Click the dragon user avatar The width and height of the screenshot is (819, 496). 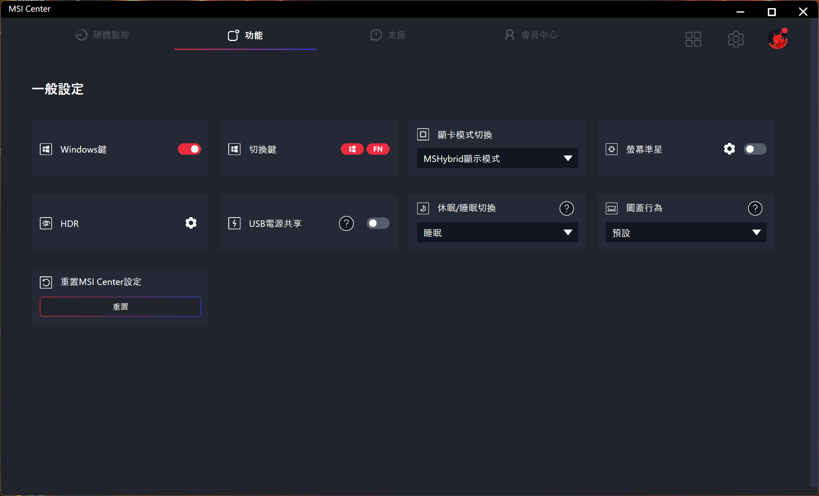pyautogui.click(x=778, y=39)
